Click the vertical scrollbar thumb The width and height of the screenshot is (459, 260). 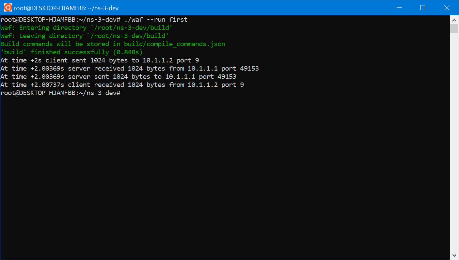point(454,29)
